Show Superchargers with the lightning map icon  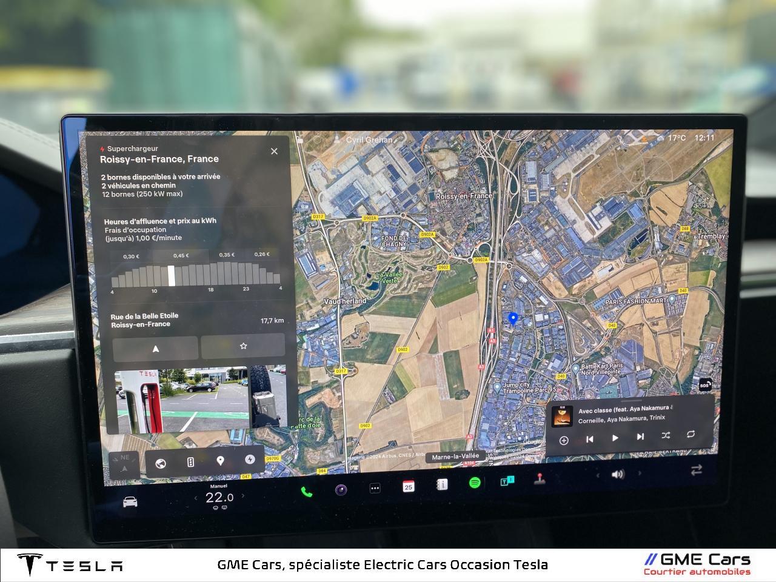pyautogui.click(x=250, y=460)
